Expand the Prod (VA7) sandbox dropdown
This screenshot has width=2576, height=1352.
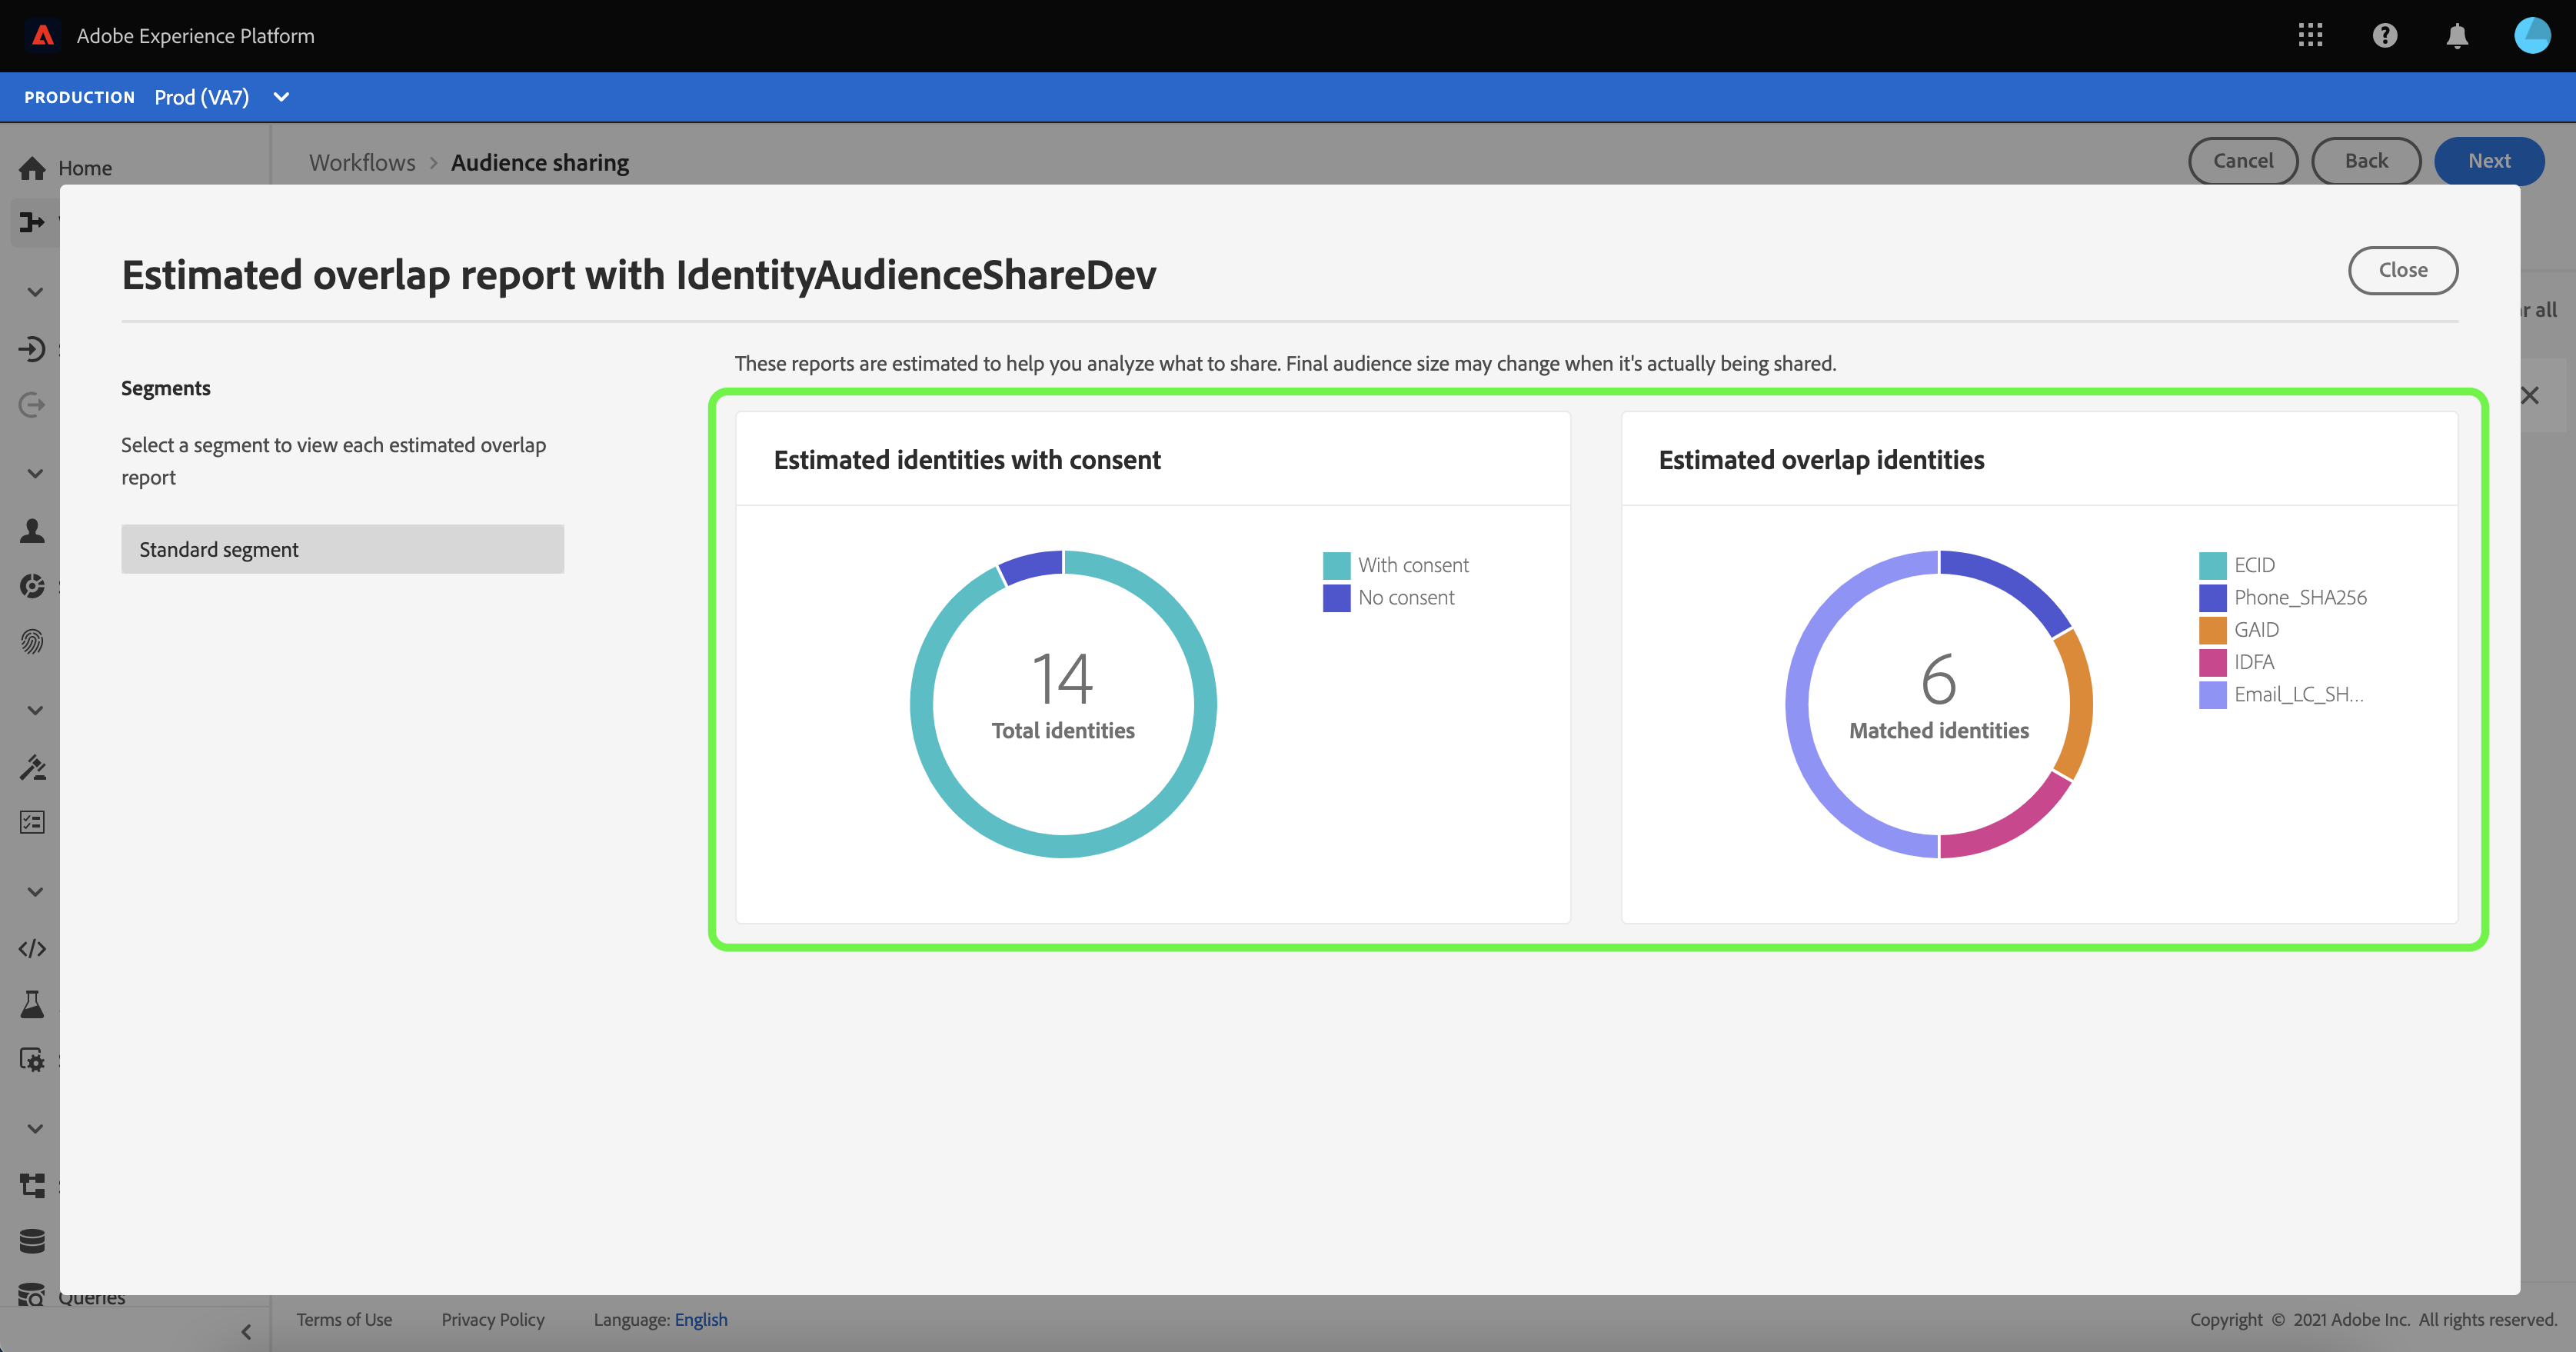click(x=281, y=97)
